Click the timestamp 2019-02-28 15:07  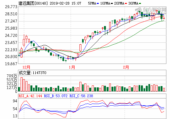pyautogui.click(x=65, y=3)
